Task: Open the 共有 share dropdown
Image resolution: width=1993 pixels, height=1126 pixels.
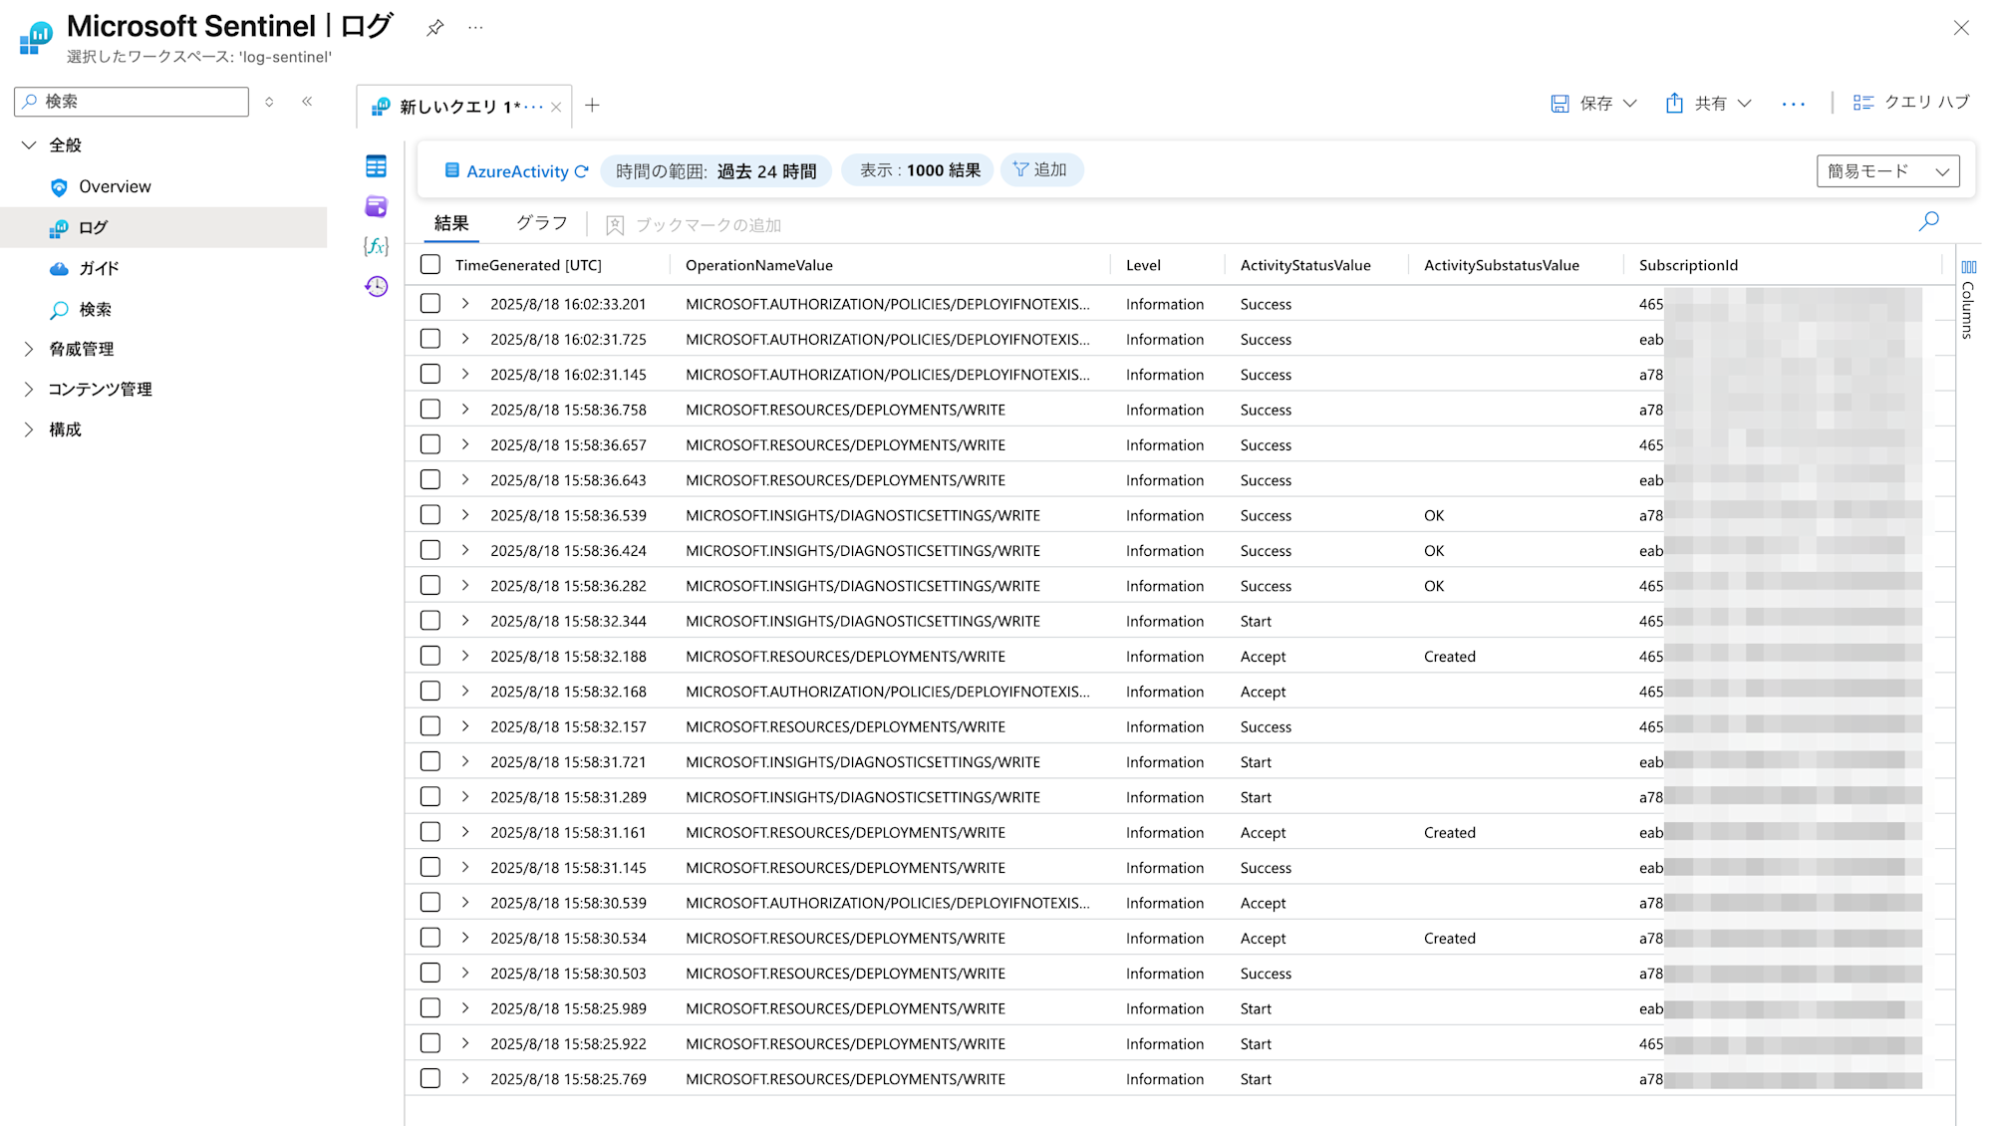Action: [x=1708, y=104]
